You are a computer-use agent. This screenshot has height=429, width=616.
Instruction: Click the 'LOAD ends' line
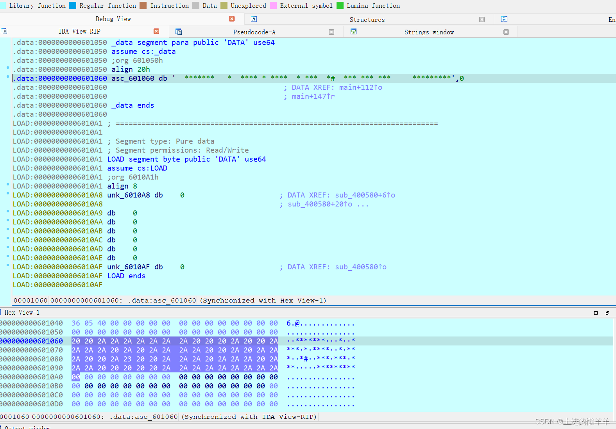(126, 276)
